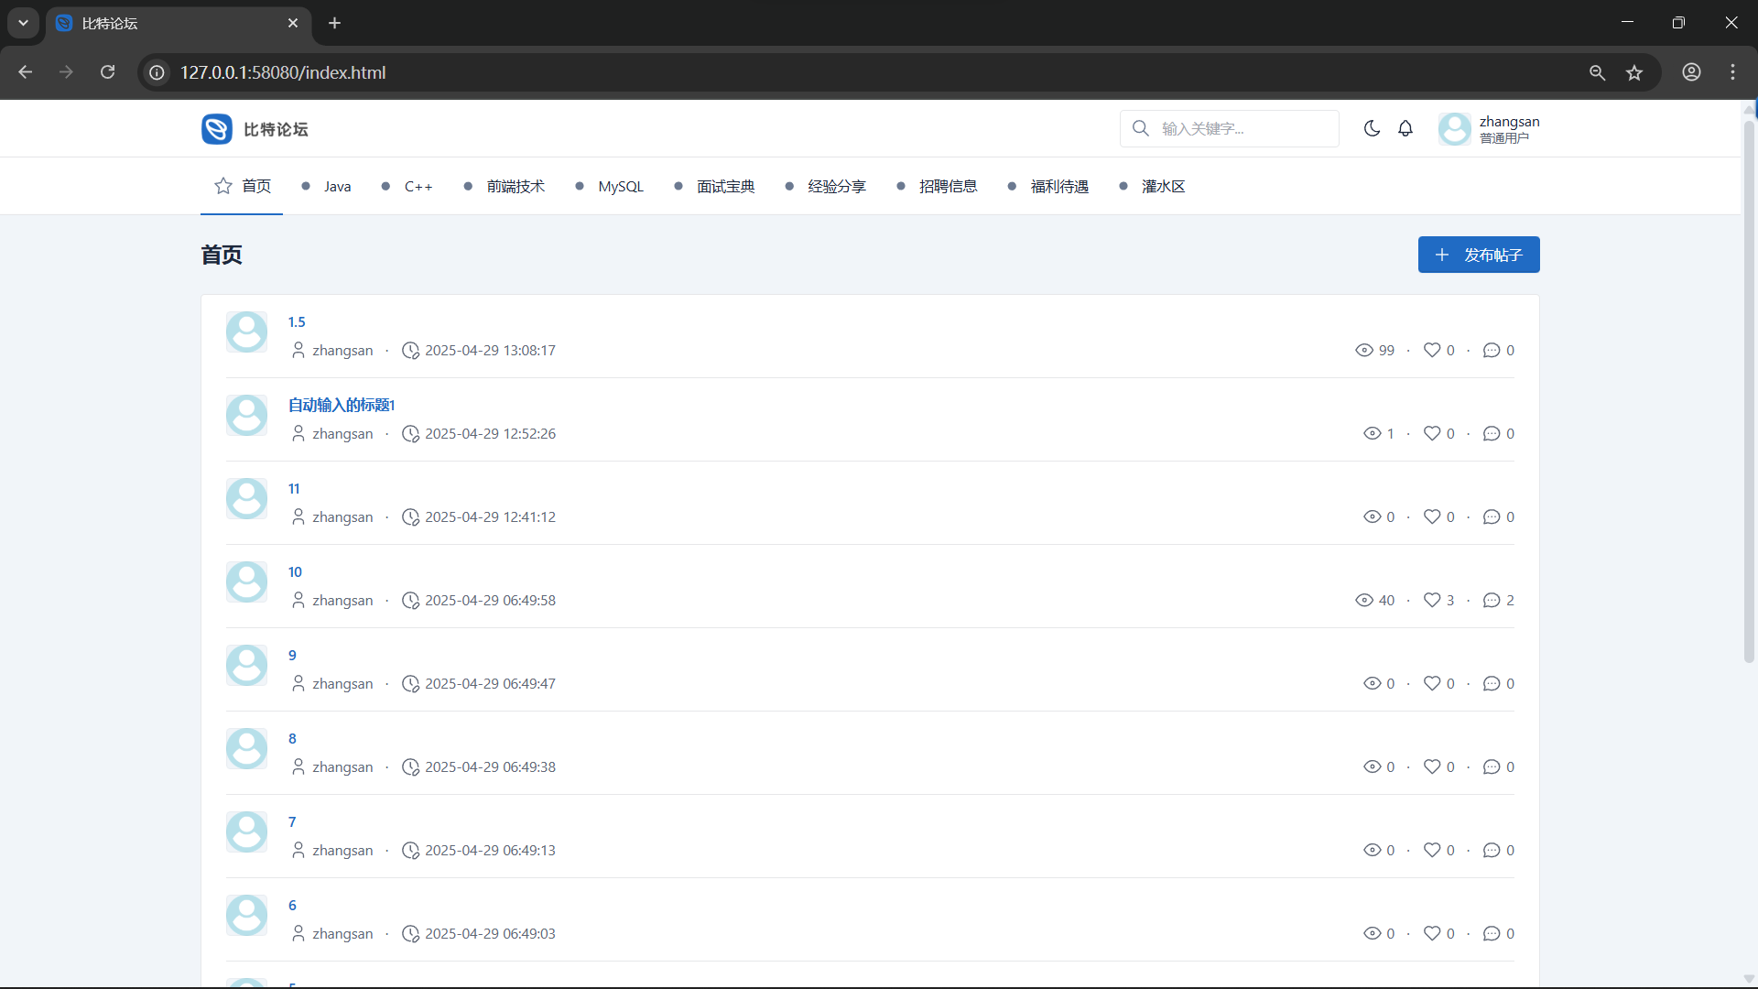Reload the page in browser
The image size is (1758, 989).
pyautogui.click(x=108, y=72)
